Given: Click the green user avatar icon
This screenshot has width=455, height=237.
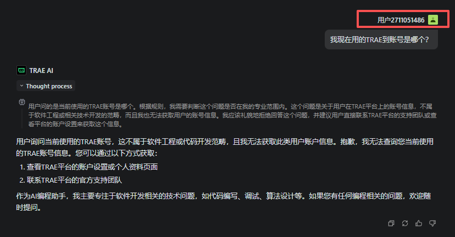Looking at the screenshot, I should pos(433,20).
